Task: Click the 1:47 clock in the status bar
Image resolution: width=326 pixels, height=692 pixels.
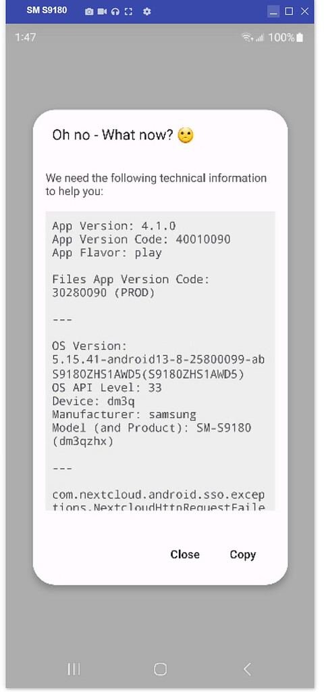Action: (x=25, y=37)
